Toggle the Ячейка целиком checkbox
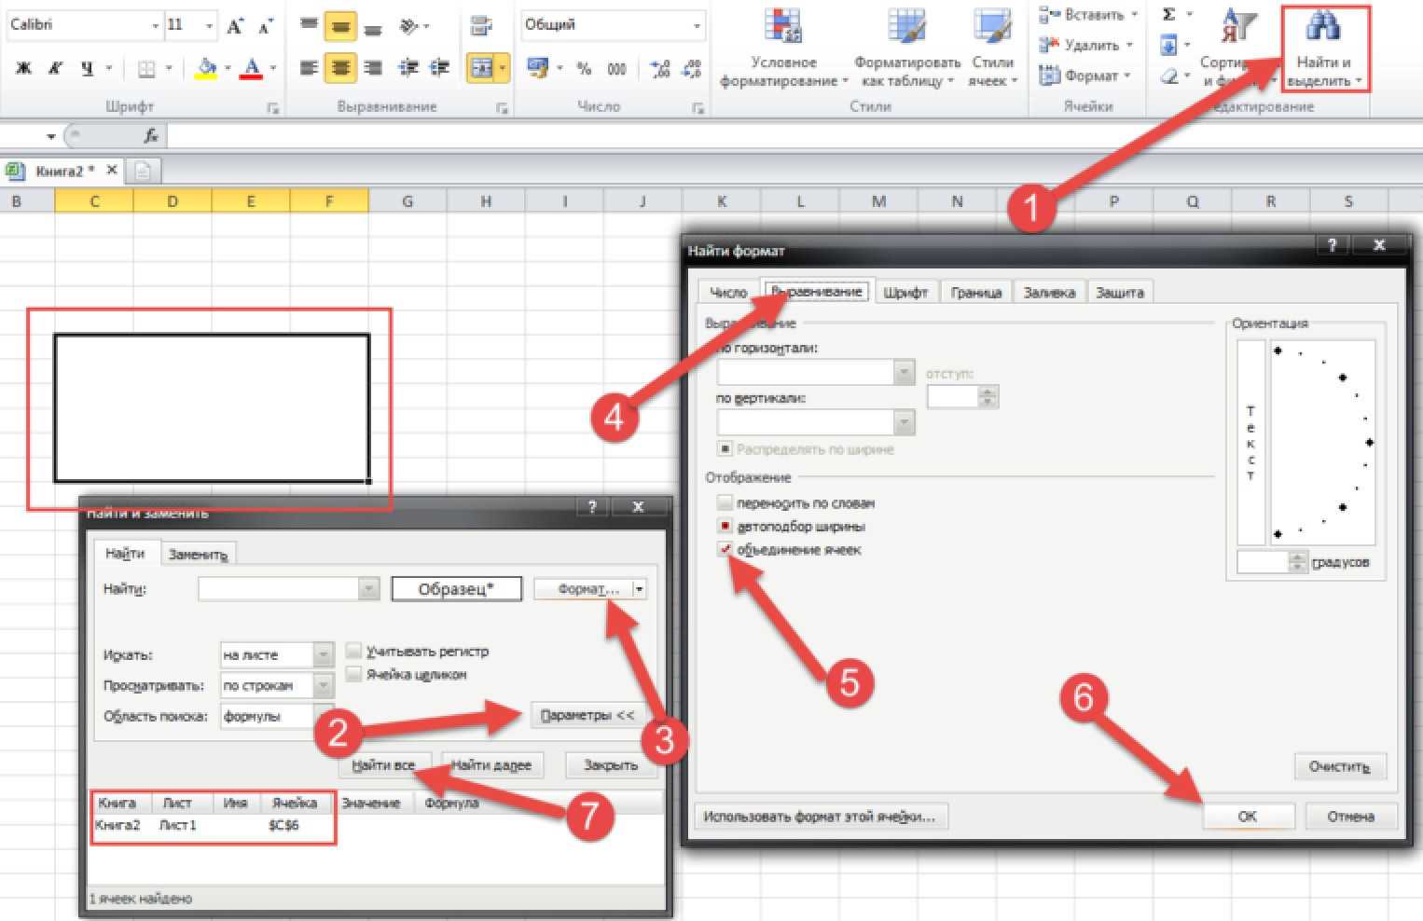 [353, 674]
